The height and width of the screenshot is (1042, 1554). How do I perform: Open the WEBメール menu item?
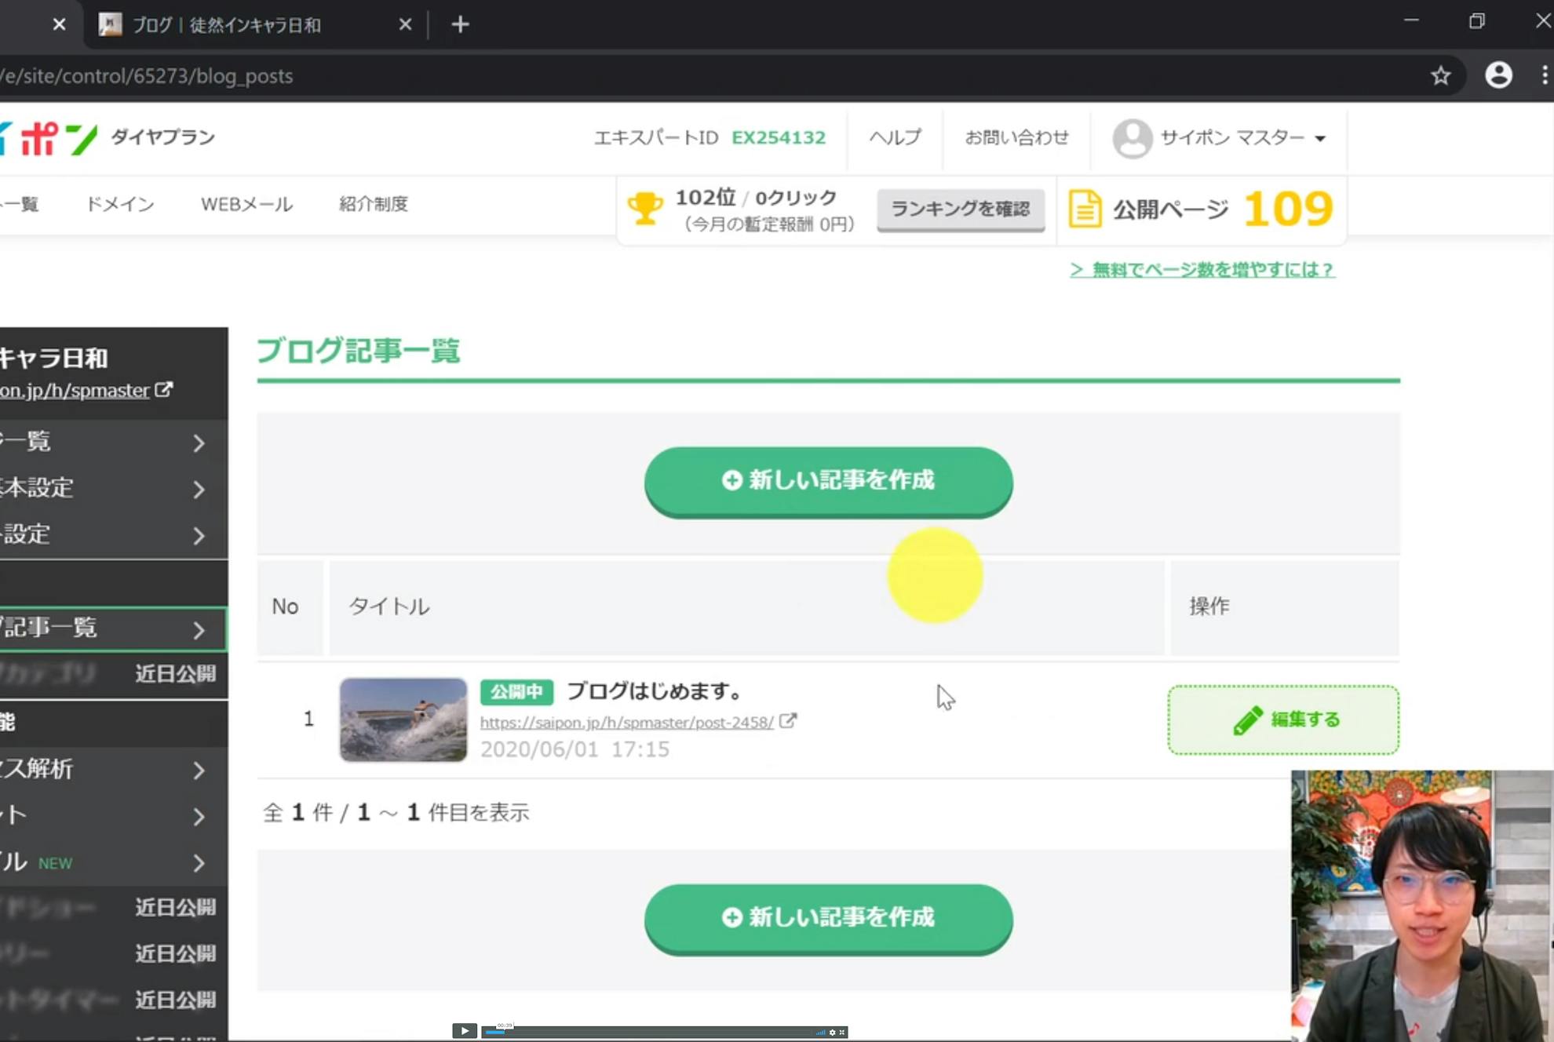(x=246, y=204)
